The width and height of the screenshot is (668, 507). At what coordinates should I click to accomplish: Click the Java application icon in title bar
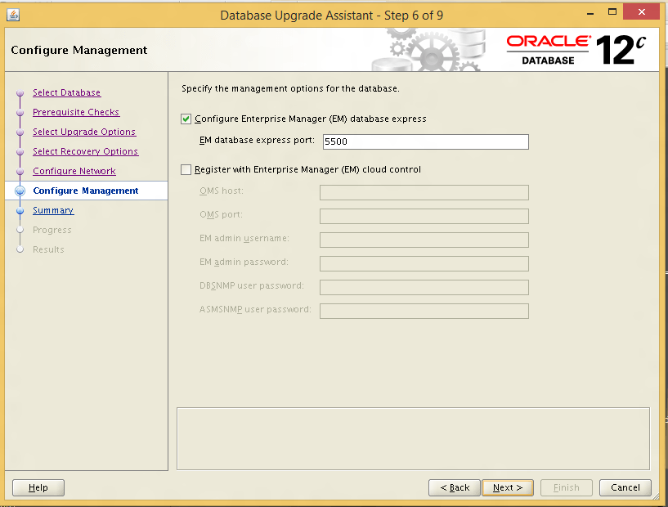coord(13,16)
